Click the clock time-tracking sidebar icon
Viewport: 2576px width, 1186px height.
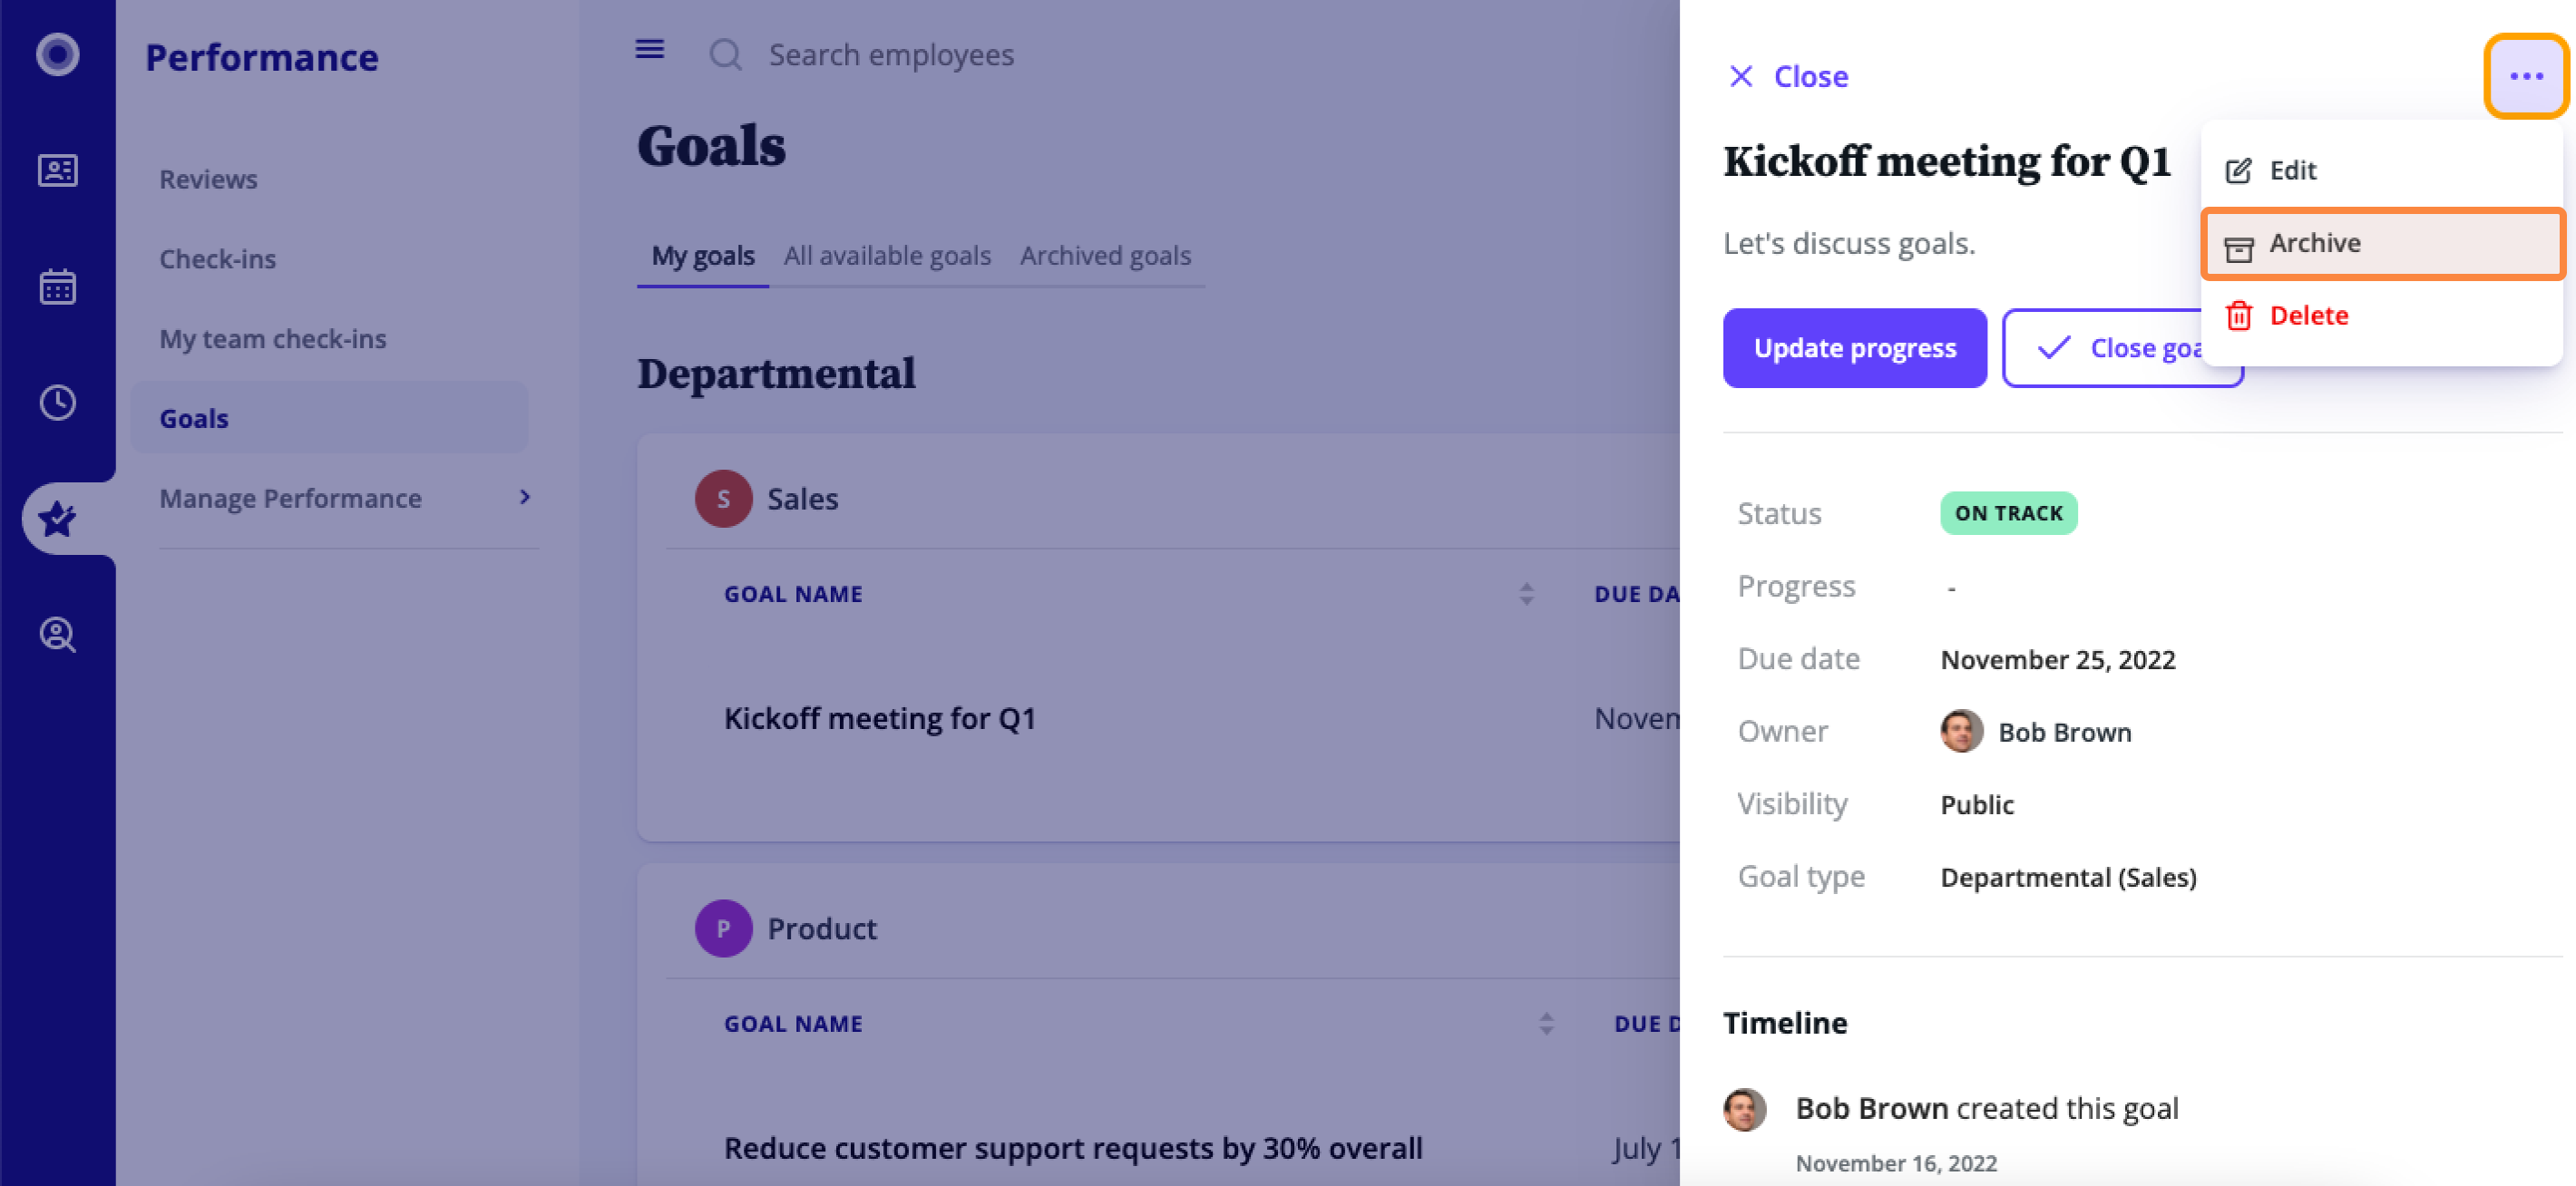(58, 403)
